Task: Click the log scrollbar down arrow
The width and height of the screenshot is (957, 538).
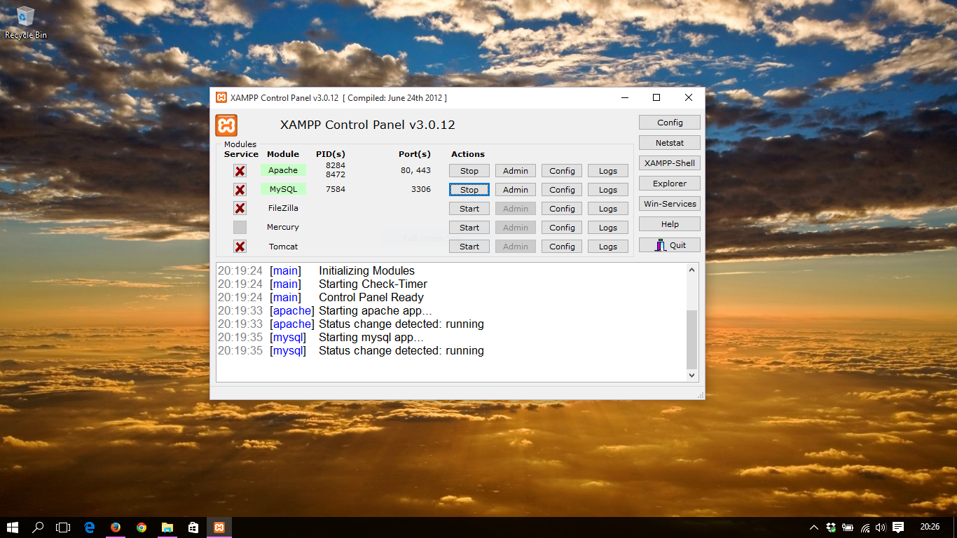Action: tap(692, 375)
